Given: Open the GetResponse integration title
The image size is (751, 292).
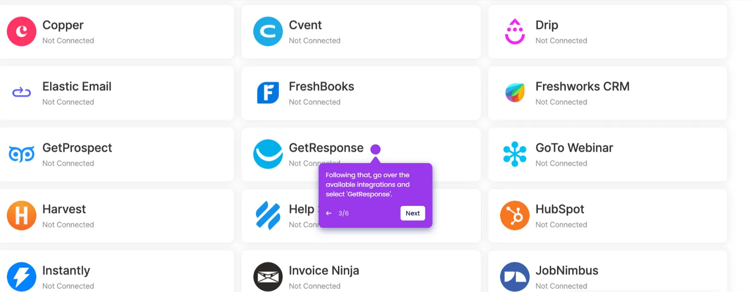Looking at the screenshot, I should (326, 148).
